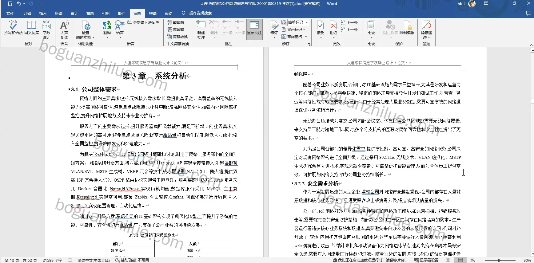Screen dimensions: 534x263
Task: Save the document with the floppy disk icon
Action: tap(10, 4)
